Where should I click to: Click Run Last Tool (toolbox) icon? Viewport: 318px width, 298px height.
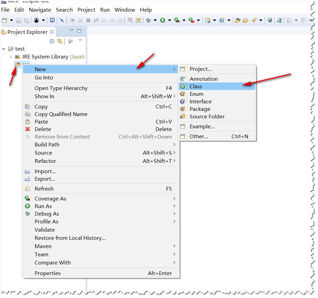191,20
